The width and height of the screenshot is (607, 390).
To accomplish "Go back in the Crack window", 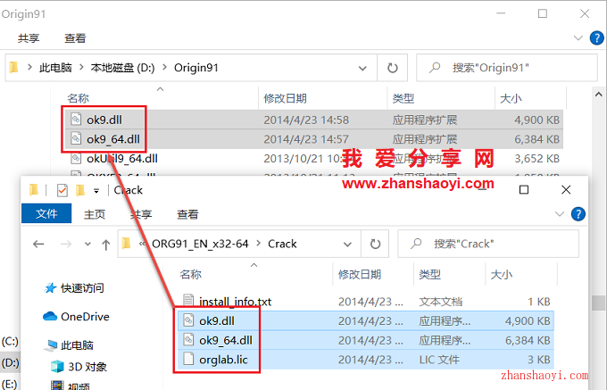I will coord(38,244).
